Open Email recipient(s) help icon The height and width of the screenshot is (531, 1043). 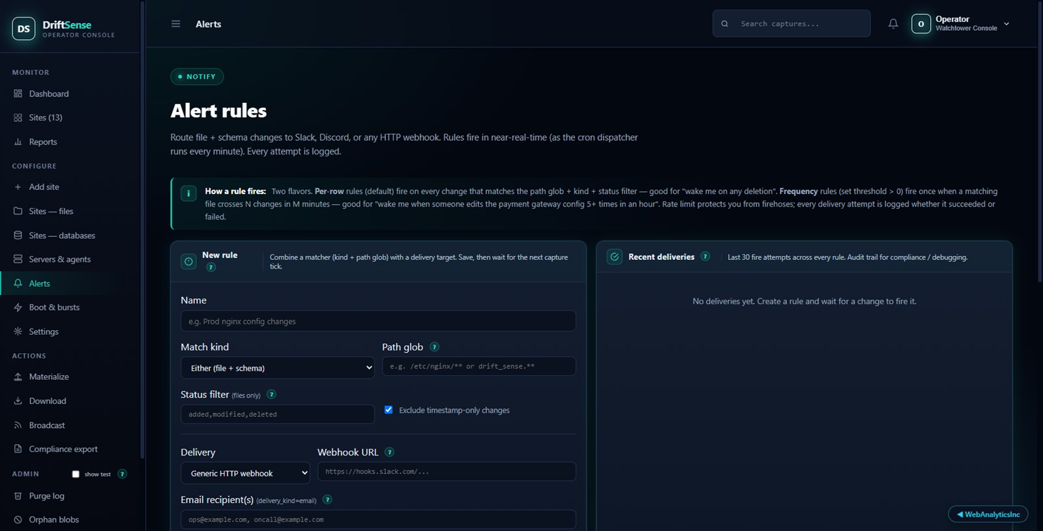(328, 500)
